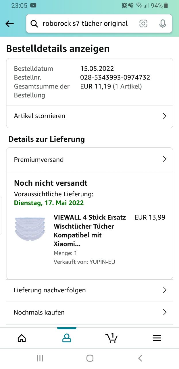This screenshot has width=179, height=369.
Task: Open the VIEWALL Wischtücher product link
Action: pyautogui.click(x=90, y=230)
